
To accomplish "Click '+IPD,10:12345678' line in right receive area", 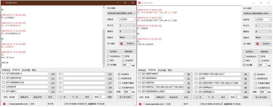I will 145,45.
